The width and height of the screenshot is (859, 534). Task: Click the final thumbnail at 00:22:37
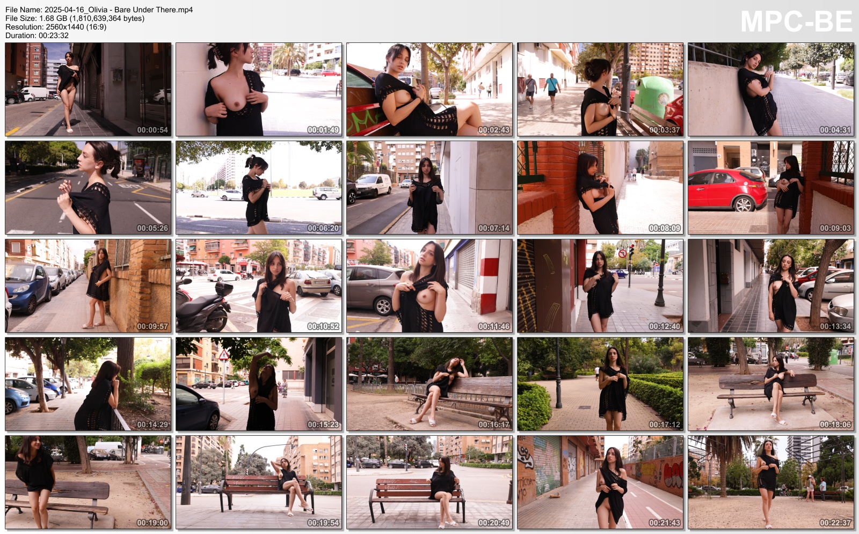click(x=771, y=482)
